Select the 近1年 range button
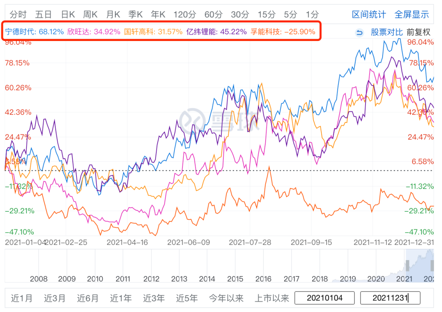This screenshot has width=442, height=312. pos(121,298)
